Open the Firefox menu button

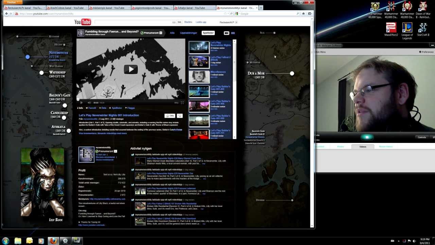(13, 2)
